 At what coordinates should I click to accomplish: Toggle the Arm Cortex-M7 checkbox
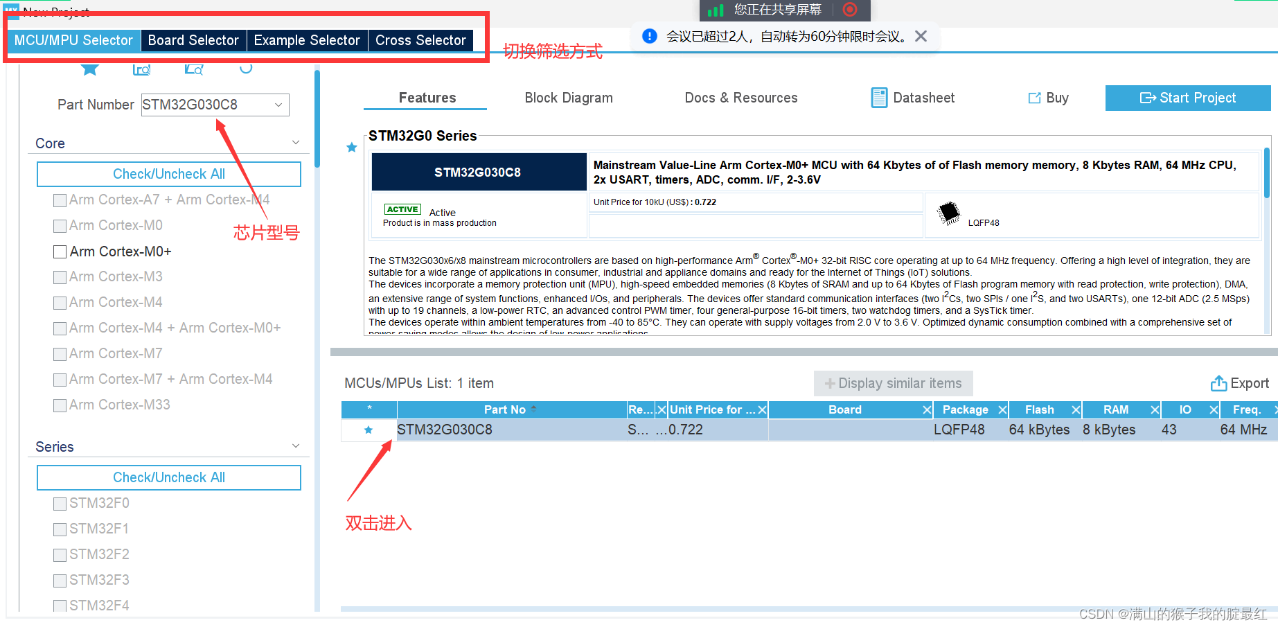coord(60,354)
